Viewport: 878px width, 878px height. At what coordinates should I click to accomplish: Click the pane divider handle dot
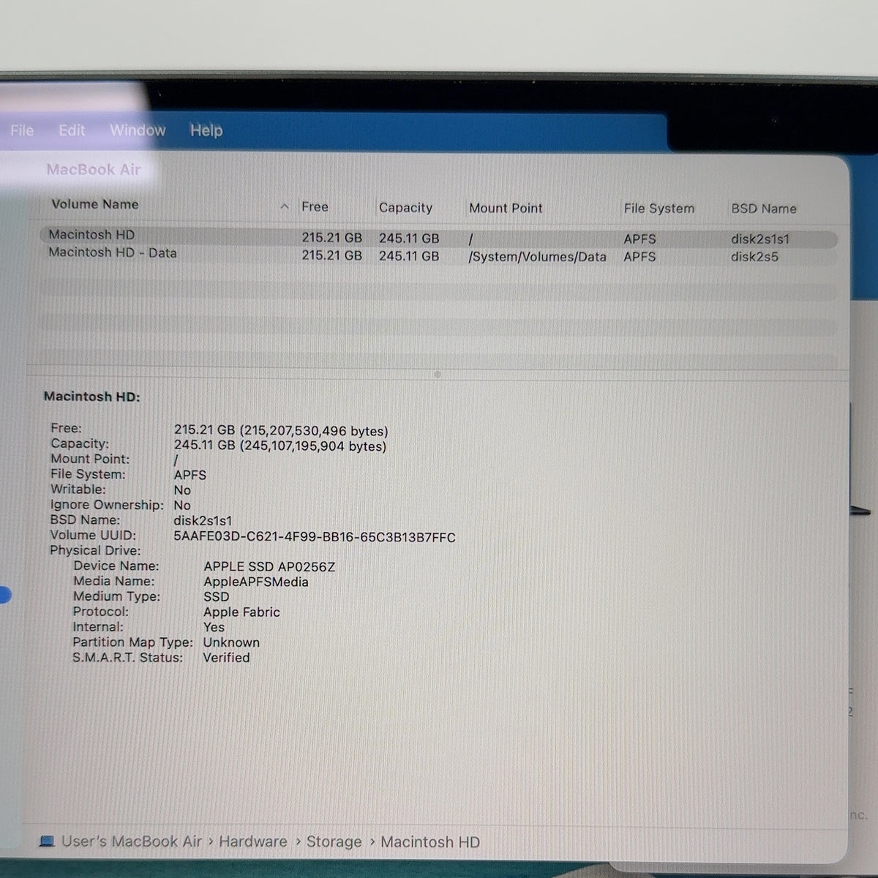(x=437, y=375)
